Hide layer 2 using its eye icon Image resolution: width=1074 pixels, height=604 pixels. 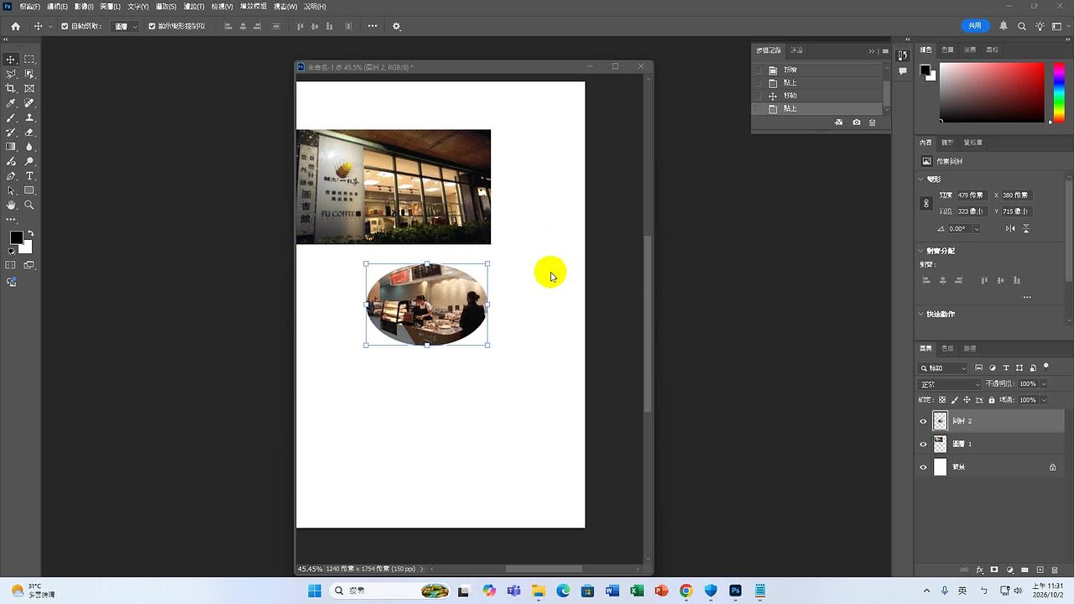[x=924, y=421]
